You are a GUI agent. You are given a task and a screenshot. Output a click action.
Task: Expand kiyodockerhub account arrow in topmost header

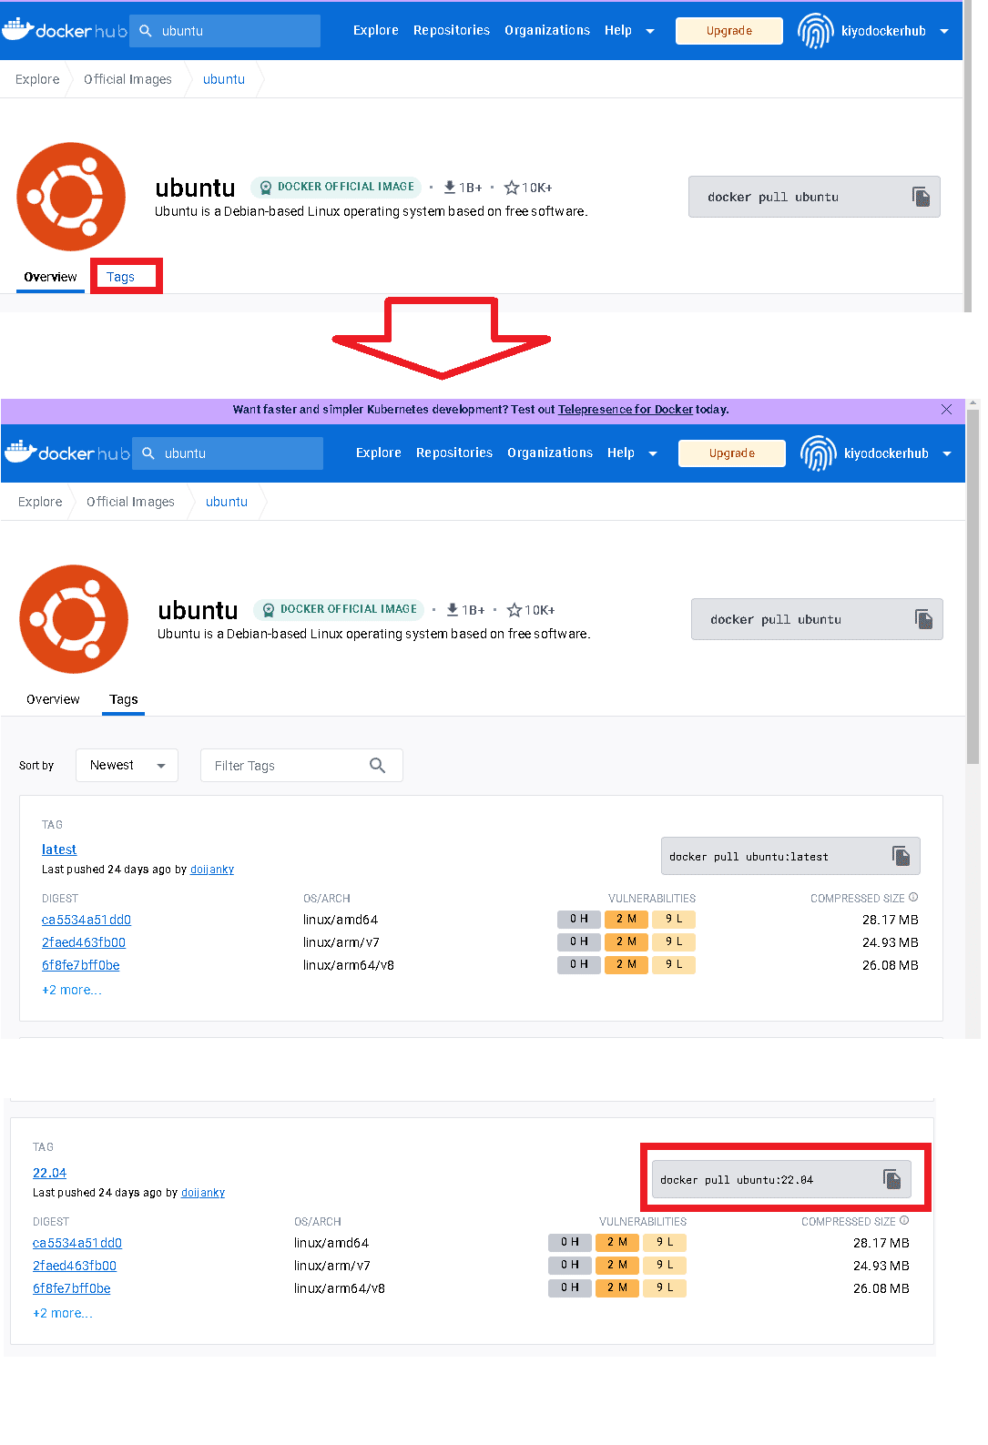click(944, 31)
